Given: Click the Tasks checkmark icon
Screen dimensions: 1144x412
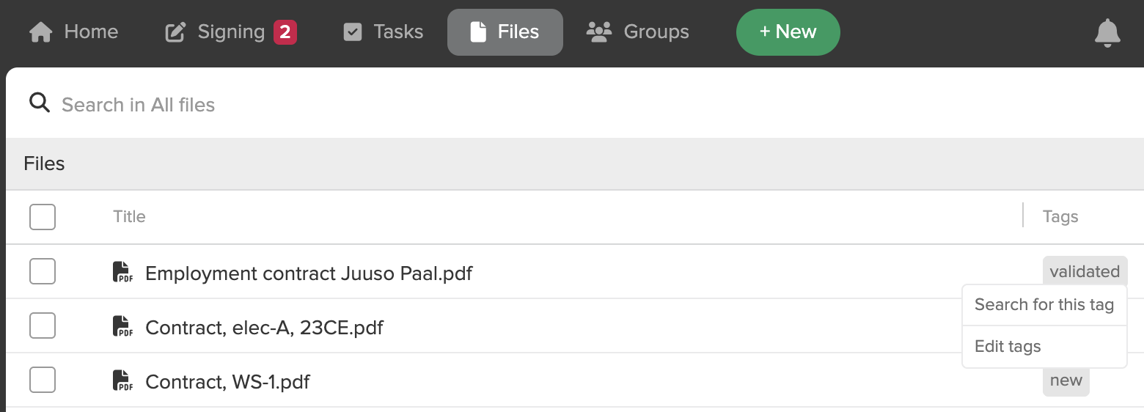Looking at the screenshot, I should click(x=353, y=32).
